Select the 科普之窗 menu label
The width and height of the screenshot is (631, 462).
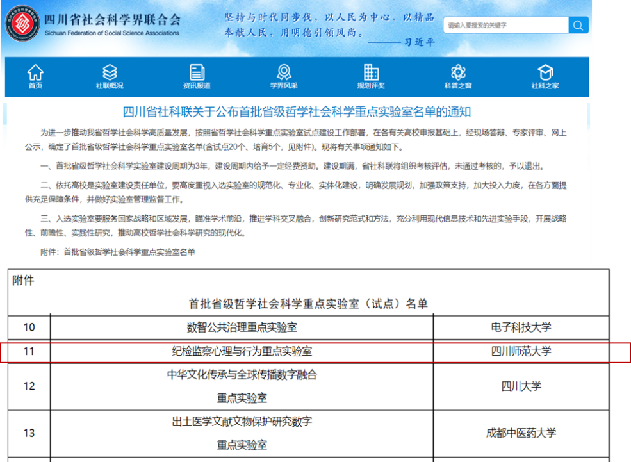pyautogui.click(x=458, y=85)
